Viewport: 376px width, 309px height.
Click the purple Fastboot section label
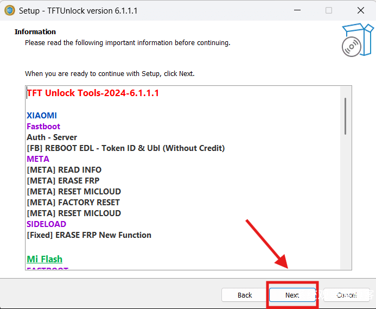coord(43,127)
